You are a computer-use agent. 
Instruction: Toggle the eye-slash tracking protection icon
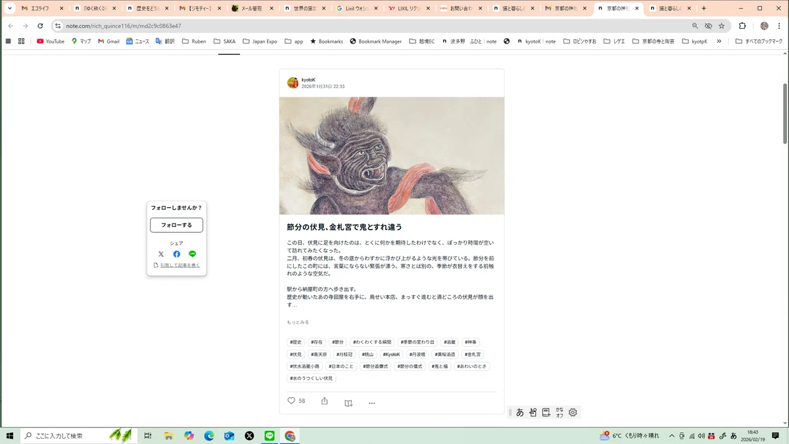[708, 26]
